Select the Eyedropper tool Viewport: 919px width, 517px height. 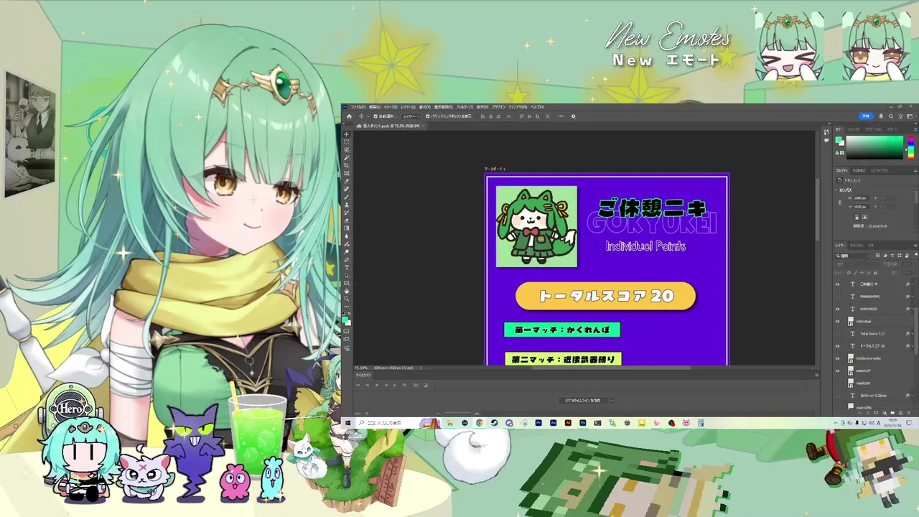[347, 181]
